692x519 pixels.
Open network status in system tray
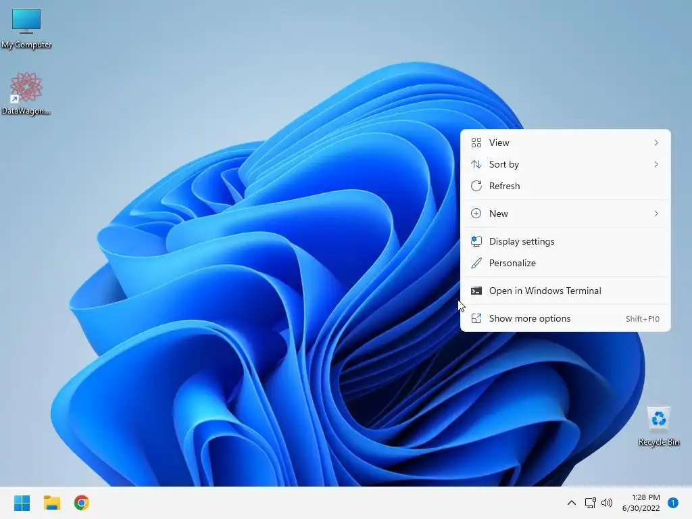[x=590, y=503]
